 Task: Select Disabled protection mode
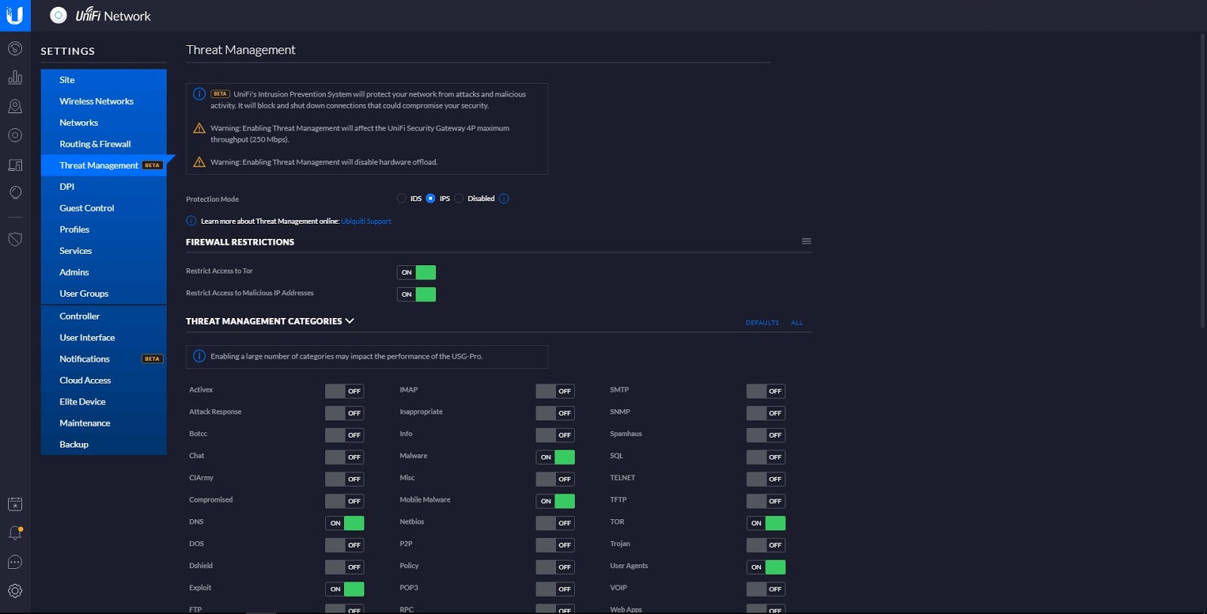coord(459,198)
